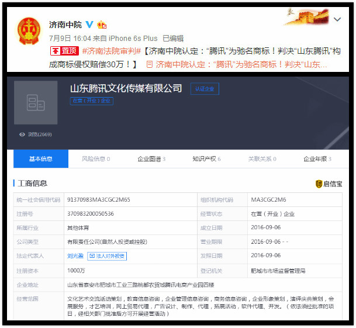Open the linked article 济南中院认定 in red
This screenshot has width=356, height=328.
point(241,64)
